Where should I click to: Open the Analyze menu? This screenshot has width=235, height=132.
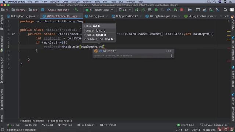click(75, 1)
